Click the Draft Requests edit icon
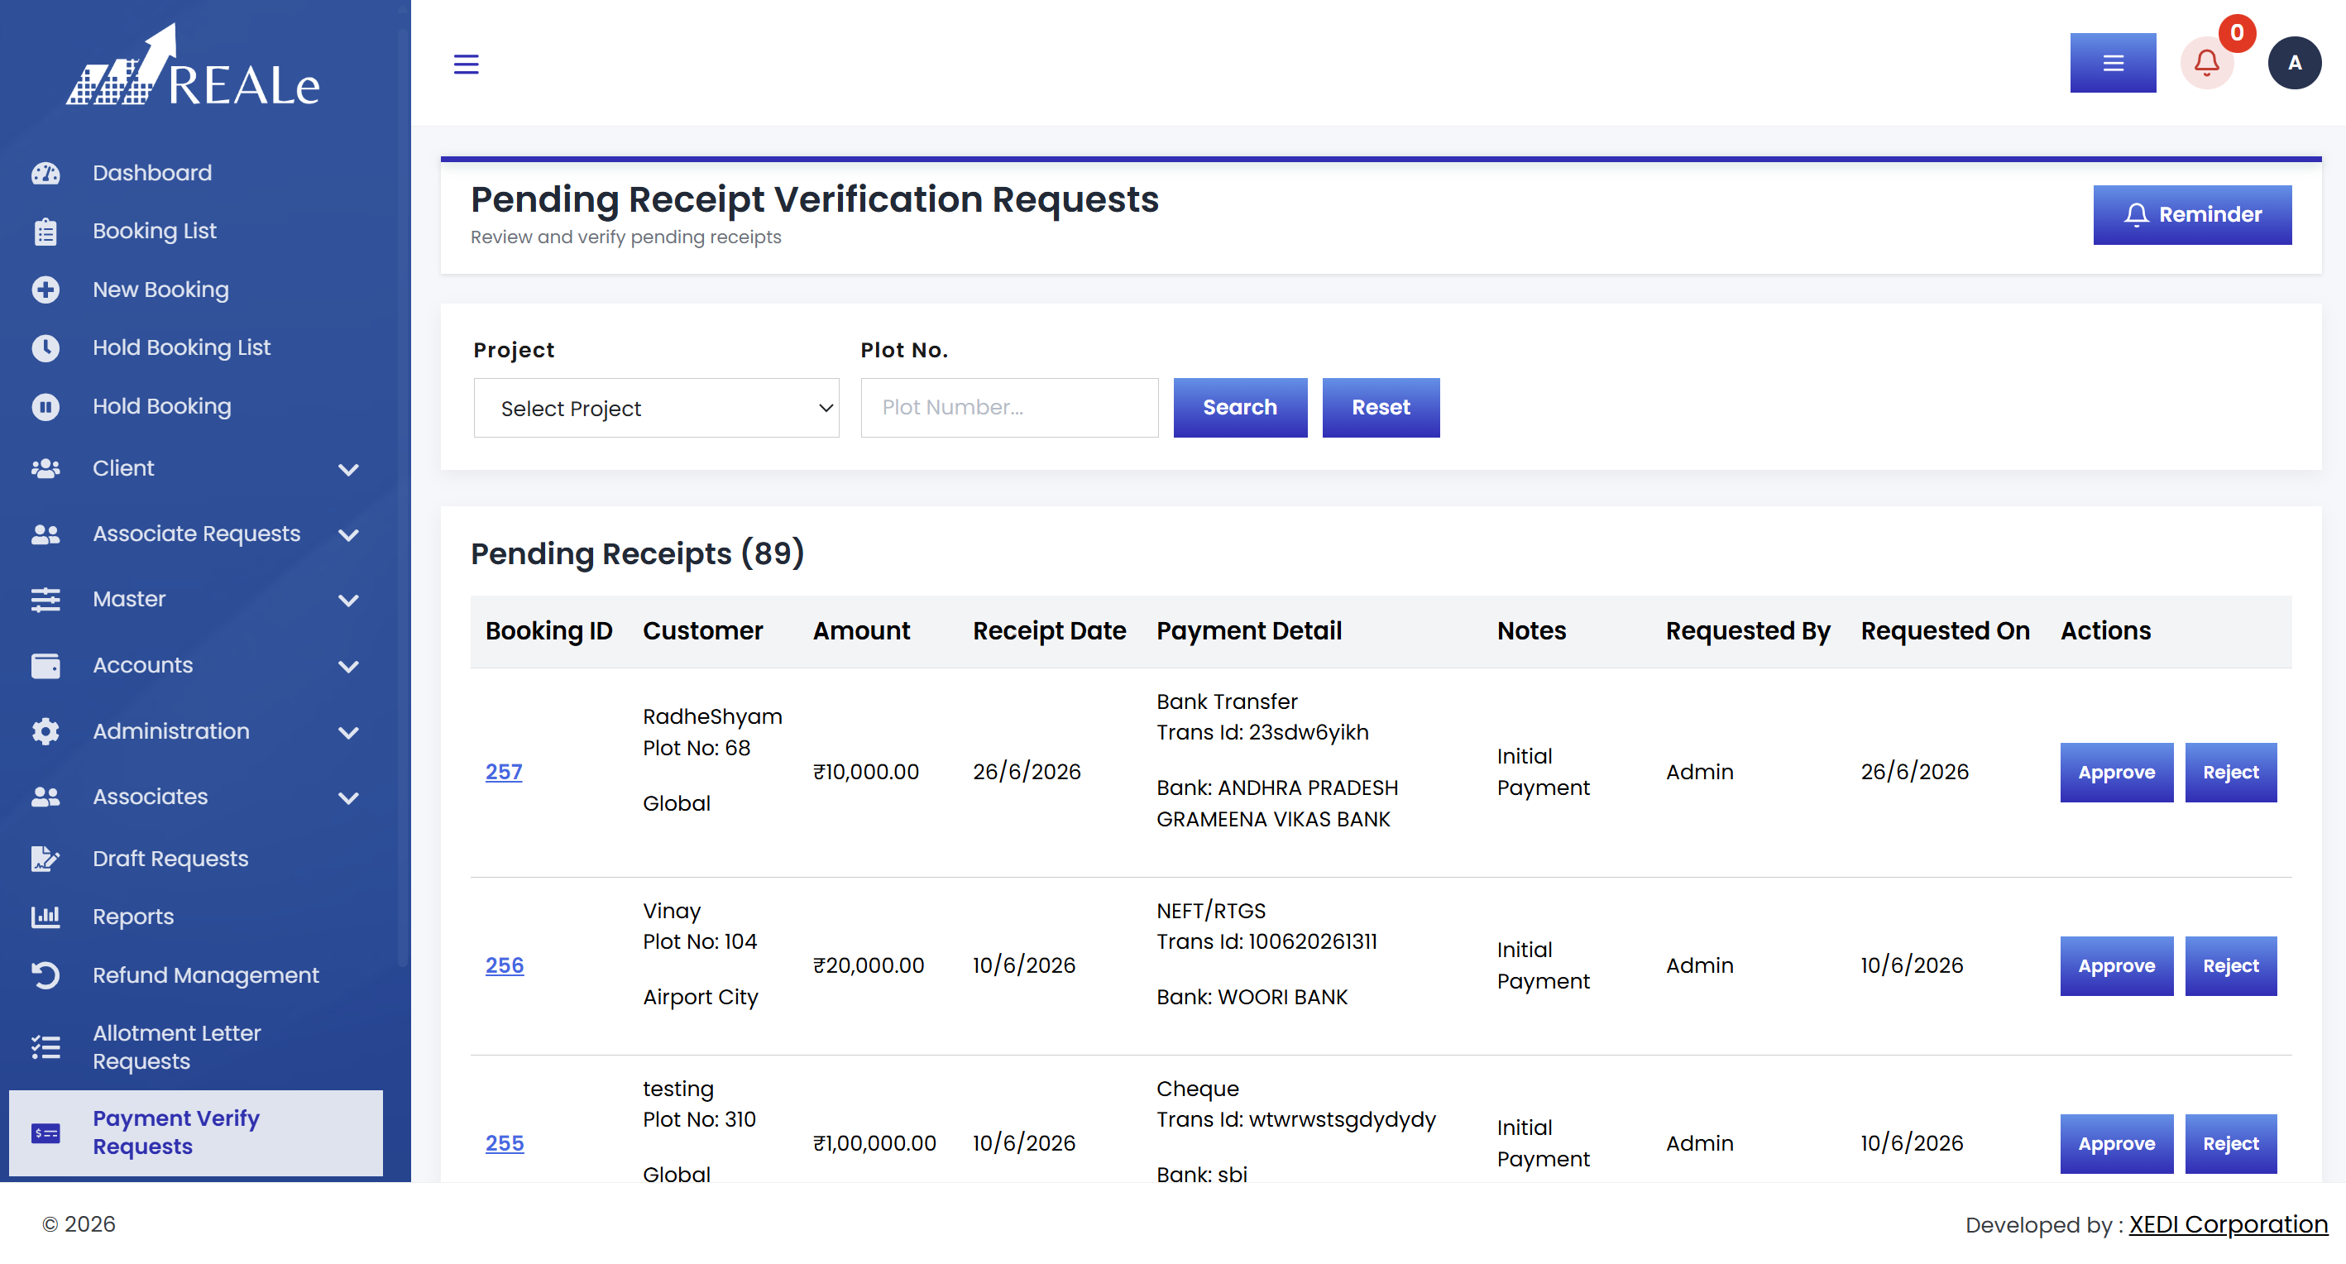Image resolution: width=2346 pixels, height=1264 pixels. click(45, 859)
